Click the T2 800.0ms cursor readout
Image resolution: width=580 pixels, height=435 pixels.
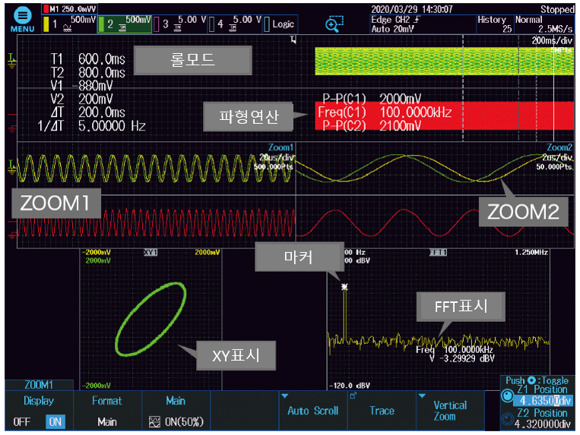88,72
